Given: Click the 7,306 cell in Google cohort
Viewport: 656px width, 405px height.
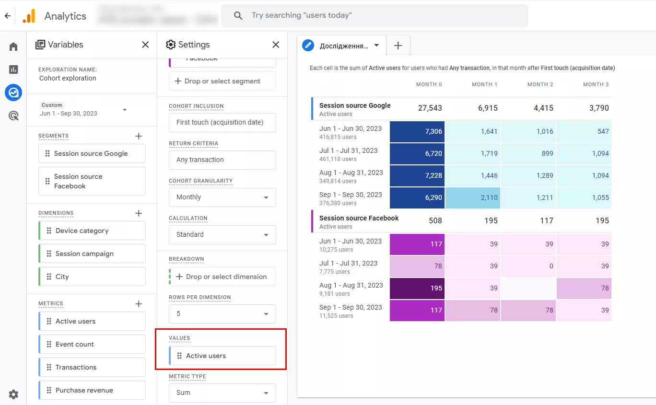Looking at the screenshot, I should coord(417,131).
